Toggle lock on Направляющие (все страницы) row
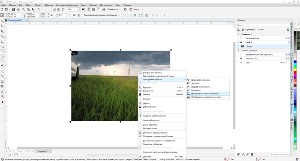 (286, 55)
